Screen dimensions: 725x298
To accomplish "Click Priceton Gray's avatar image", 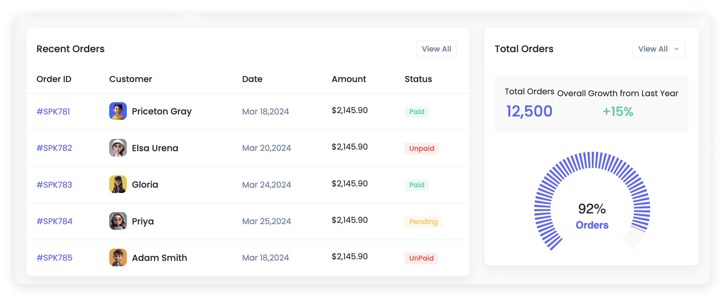I will tap(118, 111).
